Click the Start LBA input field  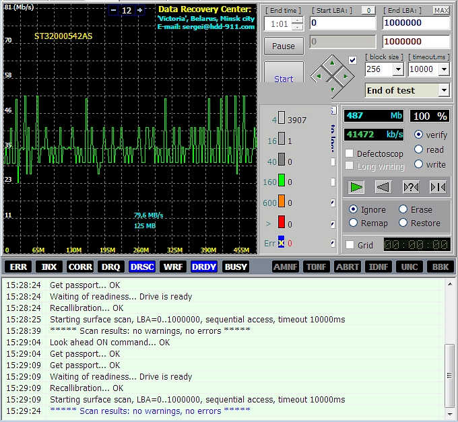click(342, 24)
